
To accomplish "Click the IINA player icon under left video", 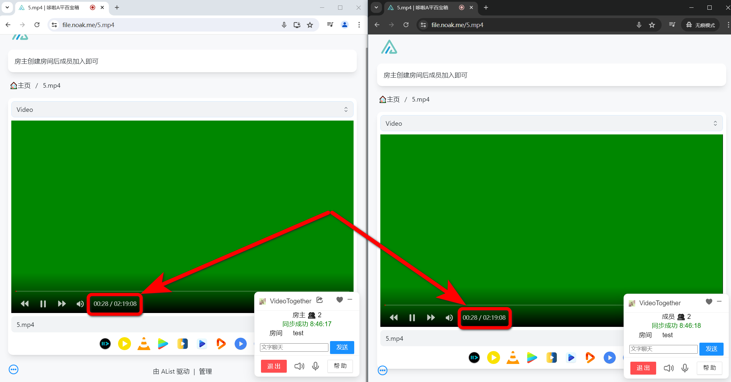I will (x=105, y=344).
